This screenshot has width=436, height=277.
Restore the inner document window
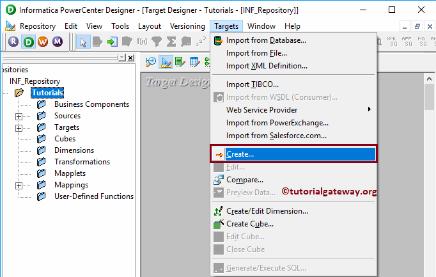point(417,26)
